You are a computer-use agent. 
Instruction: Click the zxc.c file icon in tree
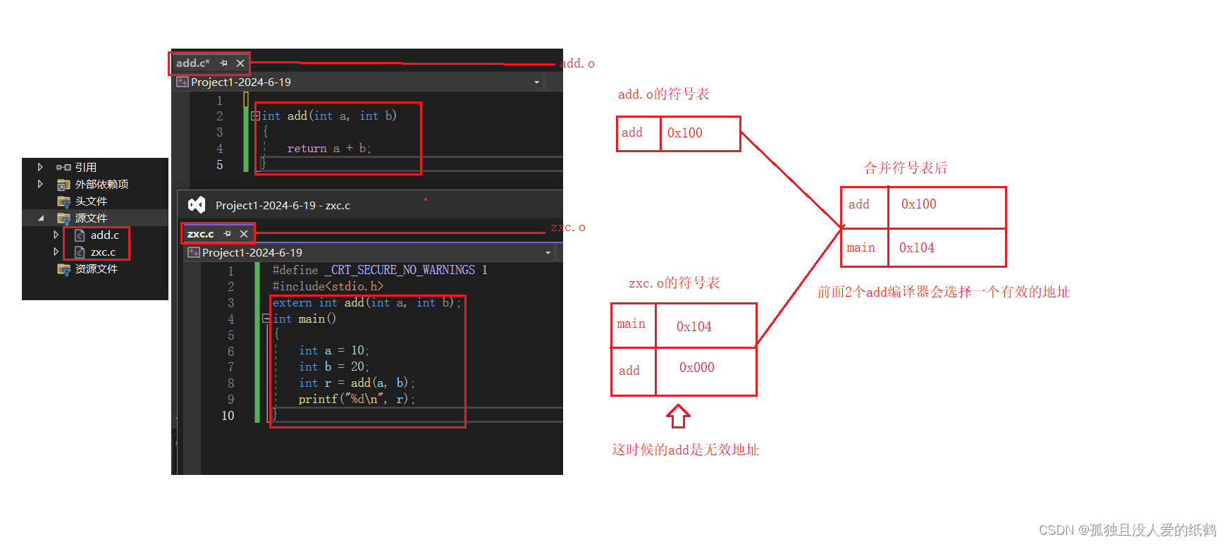coord(80,252)
